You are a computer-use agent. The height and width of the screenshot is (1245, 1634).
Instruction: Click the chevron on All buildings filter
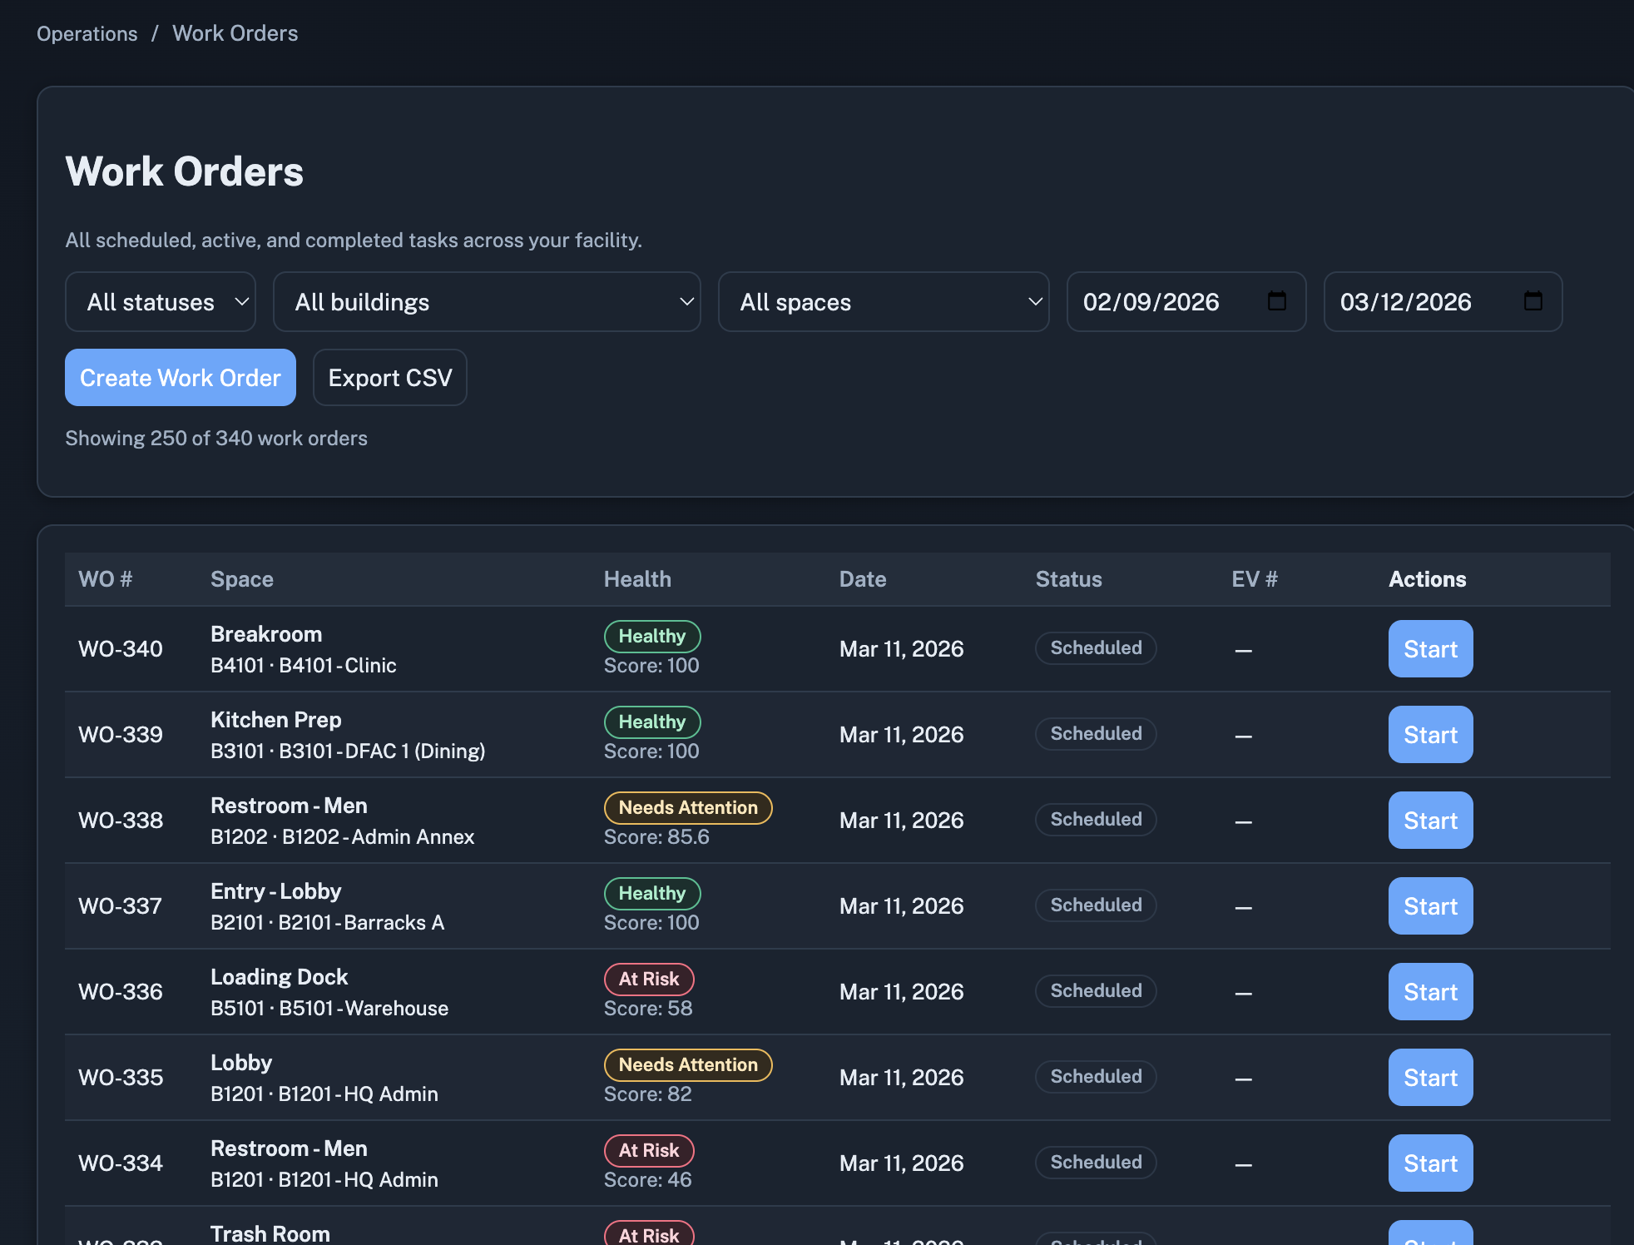tap(685, 302)
